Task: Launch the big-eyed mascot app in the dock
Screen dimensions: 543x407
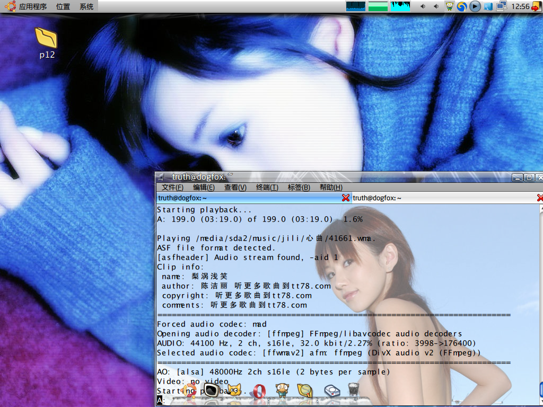Action: (x=282, y=391)
